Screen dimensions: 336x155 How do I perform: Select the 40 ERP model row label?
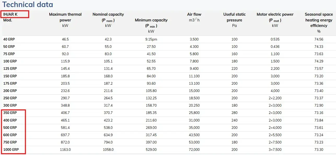tap(9, 39)
